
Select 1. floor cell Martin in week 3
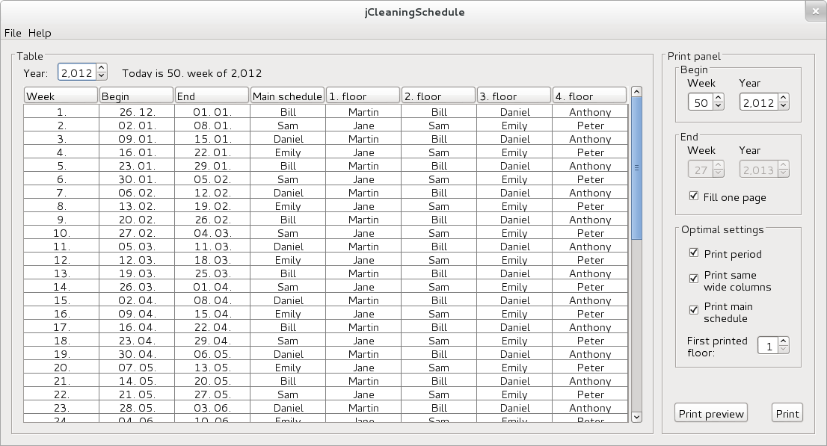point(363,139)
